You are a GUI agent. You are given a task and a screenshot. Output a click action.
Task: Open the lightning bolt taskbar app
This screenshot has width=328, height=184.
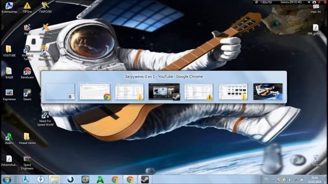pyautogui.click(x=40, y=179)
